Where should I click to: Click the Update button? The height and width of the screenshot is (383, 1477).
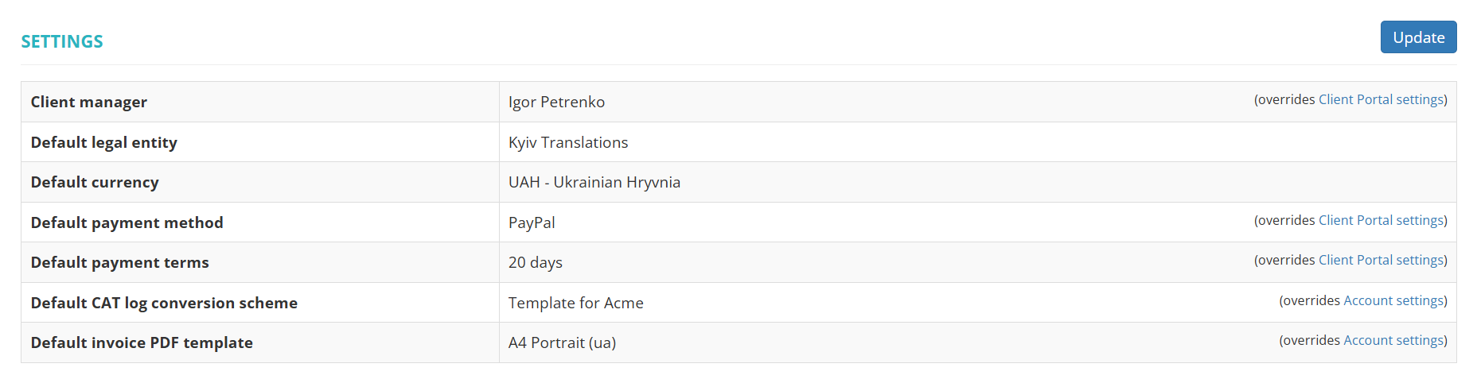click(1418, 37)
